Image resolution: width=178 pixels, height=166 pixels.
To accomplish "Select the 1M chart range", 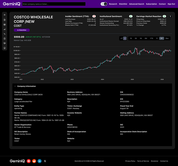I will pyautogui.click(x=141, y=38).
